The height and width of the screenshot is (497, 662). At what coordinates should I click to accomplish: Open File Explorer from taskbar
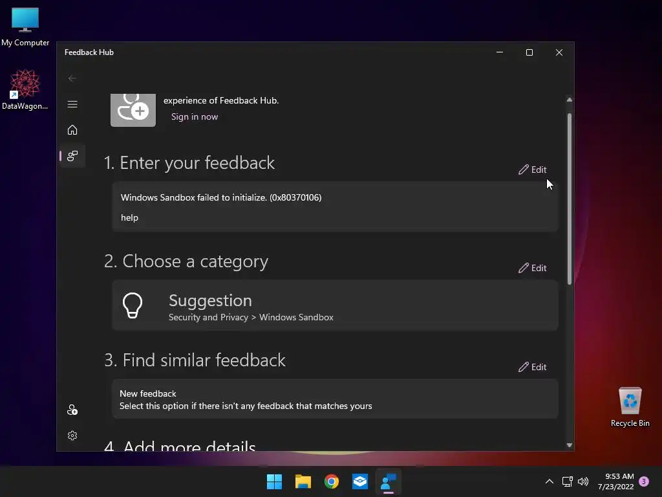[x=303, y=481]
